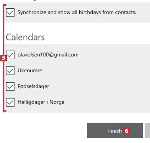Toggle the olavolsen100@gmail.com calendar checkbox
Screen dimensions: 150x143
point(10,55)
